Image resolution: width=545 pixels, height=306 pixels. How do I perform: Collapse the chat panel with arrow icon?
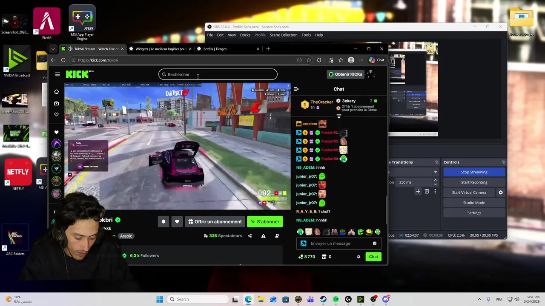tap(296, 89)
